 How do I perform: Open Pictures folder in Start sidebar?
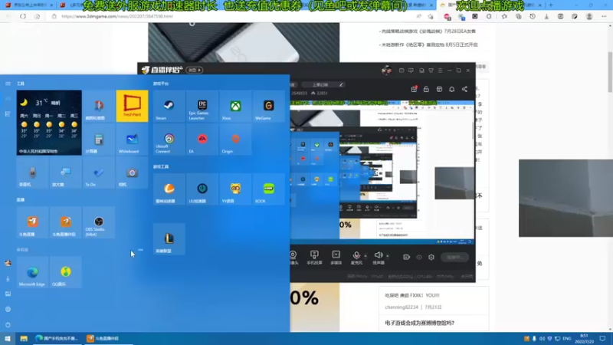coord(8,294)
